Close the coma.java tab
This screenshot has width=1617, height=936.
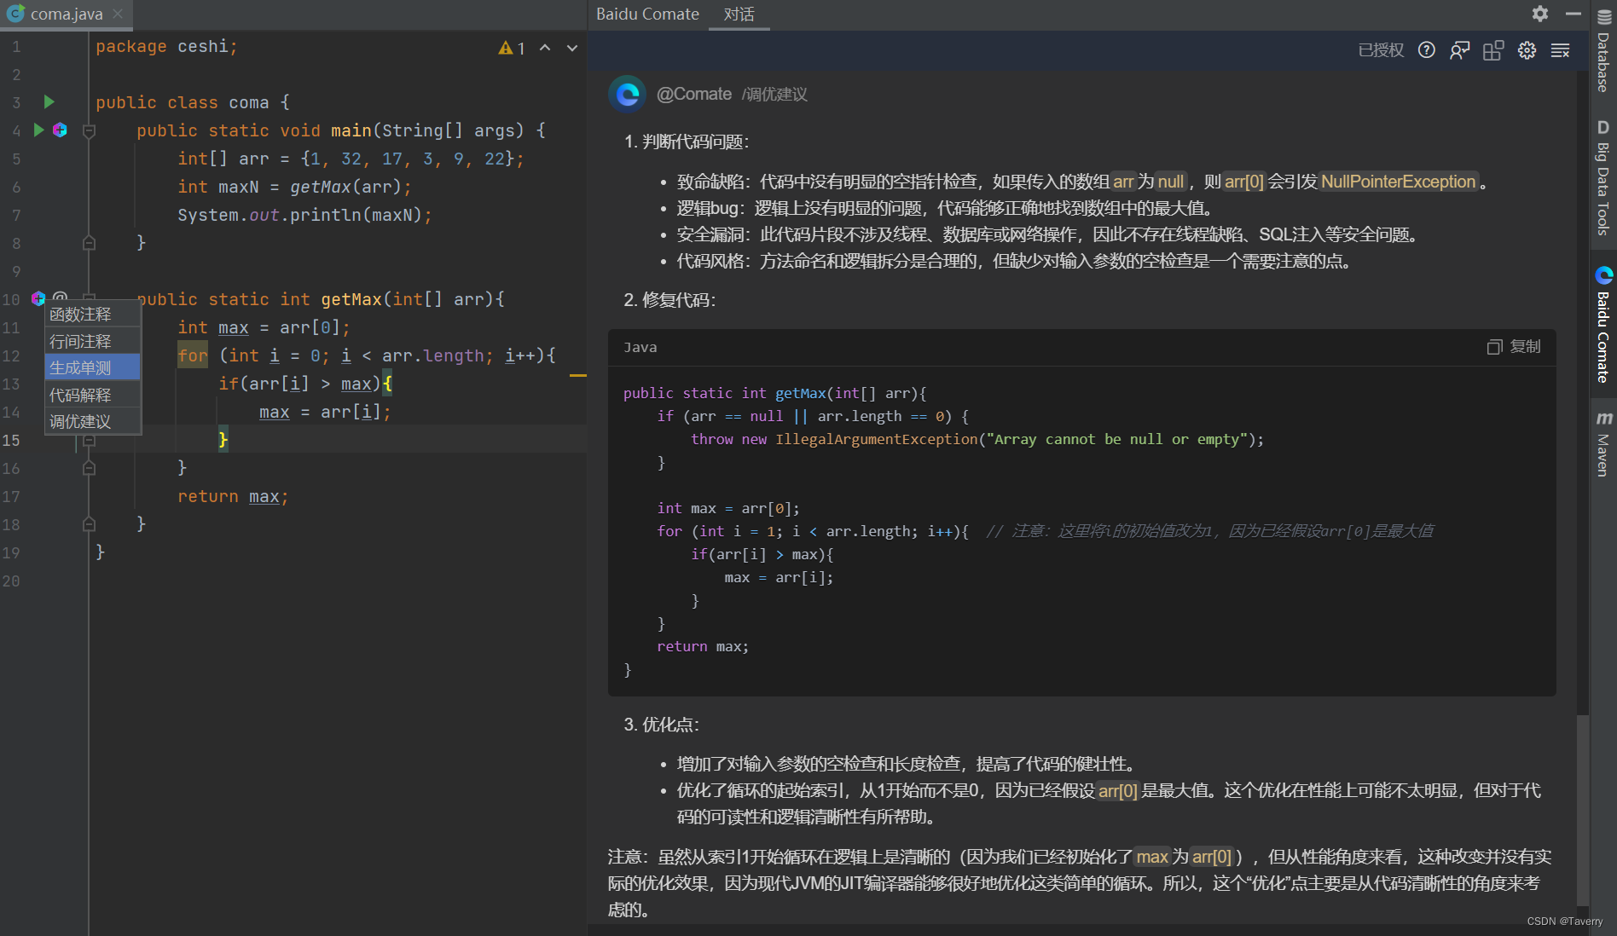click(x=118, y=14)
